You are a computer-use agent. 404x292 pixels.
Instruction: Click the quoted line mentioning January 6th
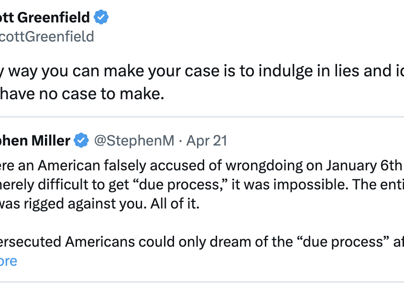(x=201, y=166)
